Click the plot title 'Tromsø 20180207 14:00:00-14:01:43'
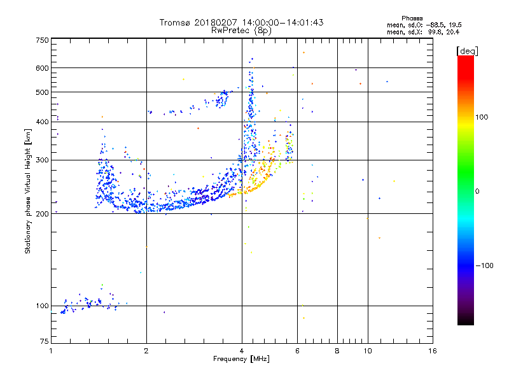The width and height of the screenshot is (509, 382). tap(241, 22)
